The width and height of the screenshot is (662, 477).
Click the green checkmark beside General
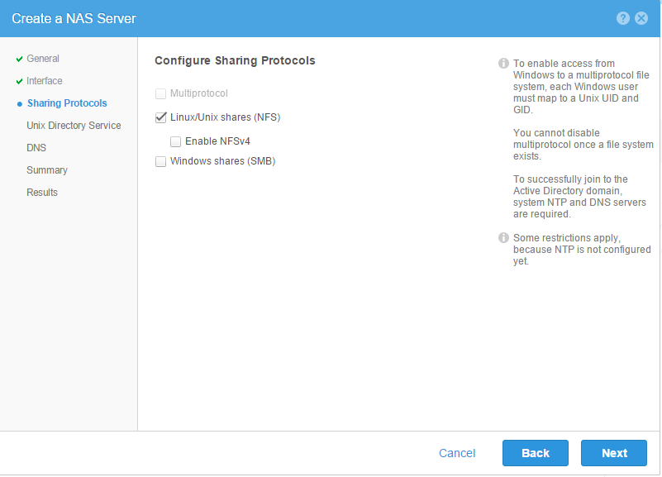(19, 59)
